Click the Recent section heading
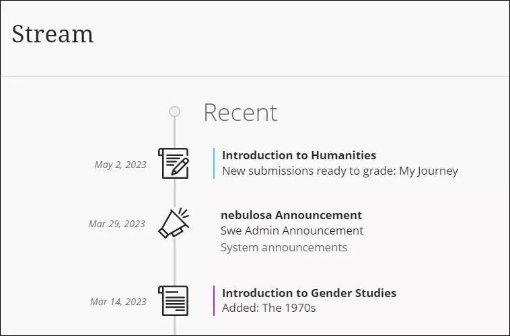This screenshot has width=510, height=336. (240, 112)
